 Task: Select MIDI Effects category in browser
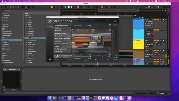(8, 36)
